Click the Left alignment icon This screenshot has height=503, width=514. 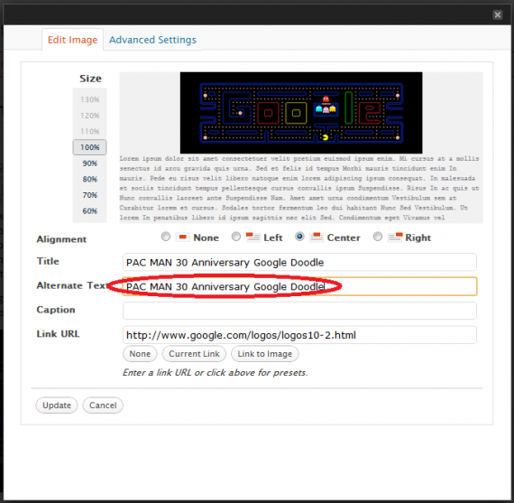tap(252, 237)
